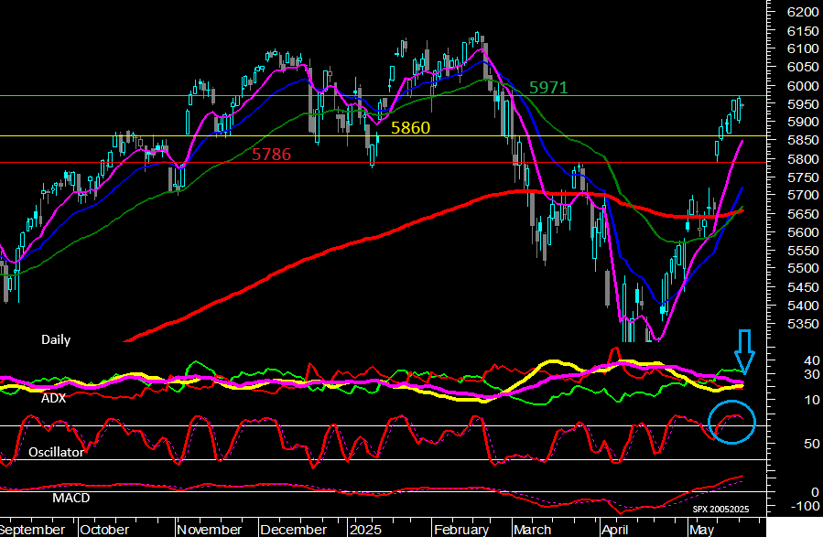Click the yellow 5860 level label
Screen dimensions: 823x537
410,127
